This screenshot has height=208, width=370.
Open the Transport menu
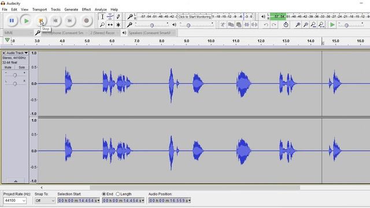pos(39,9)
